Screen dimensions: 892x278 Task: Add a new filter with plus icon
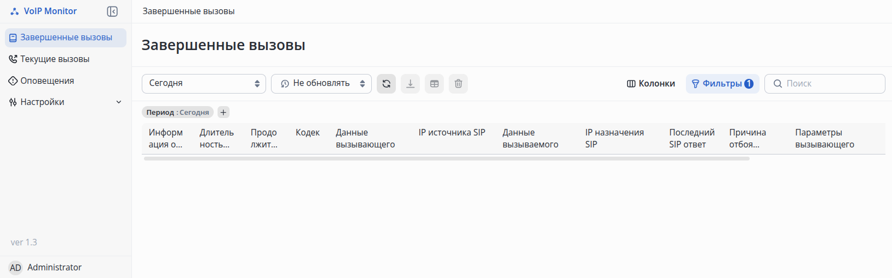[x=223, y=112]
